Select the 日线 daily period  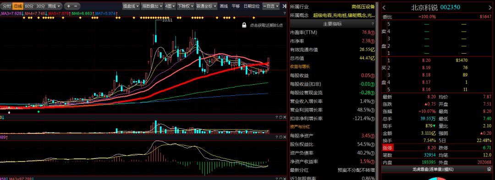[18, 6]
